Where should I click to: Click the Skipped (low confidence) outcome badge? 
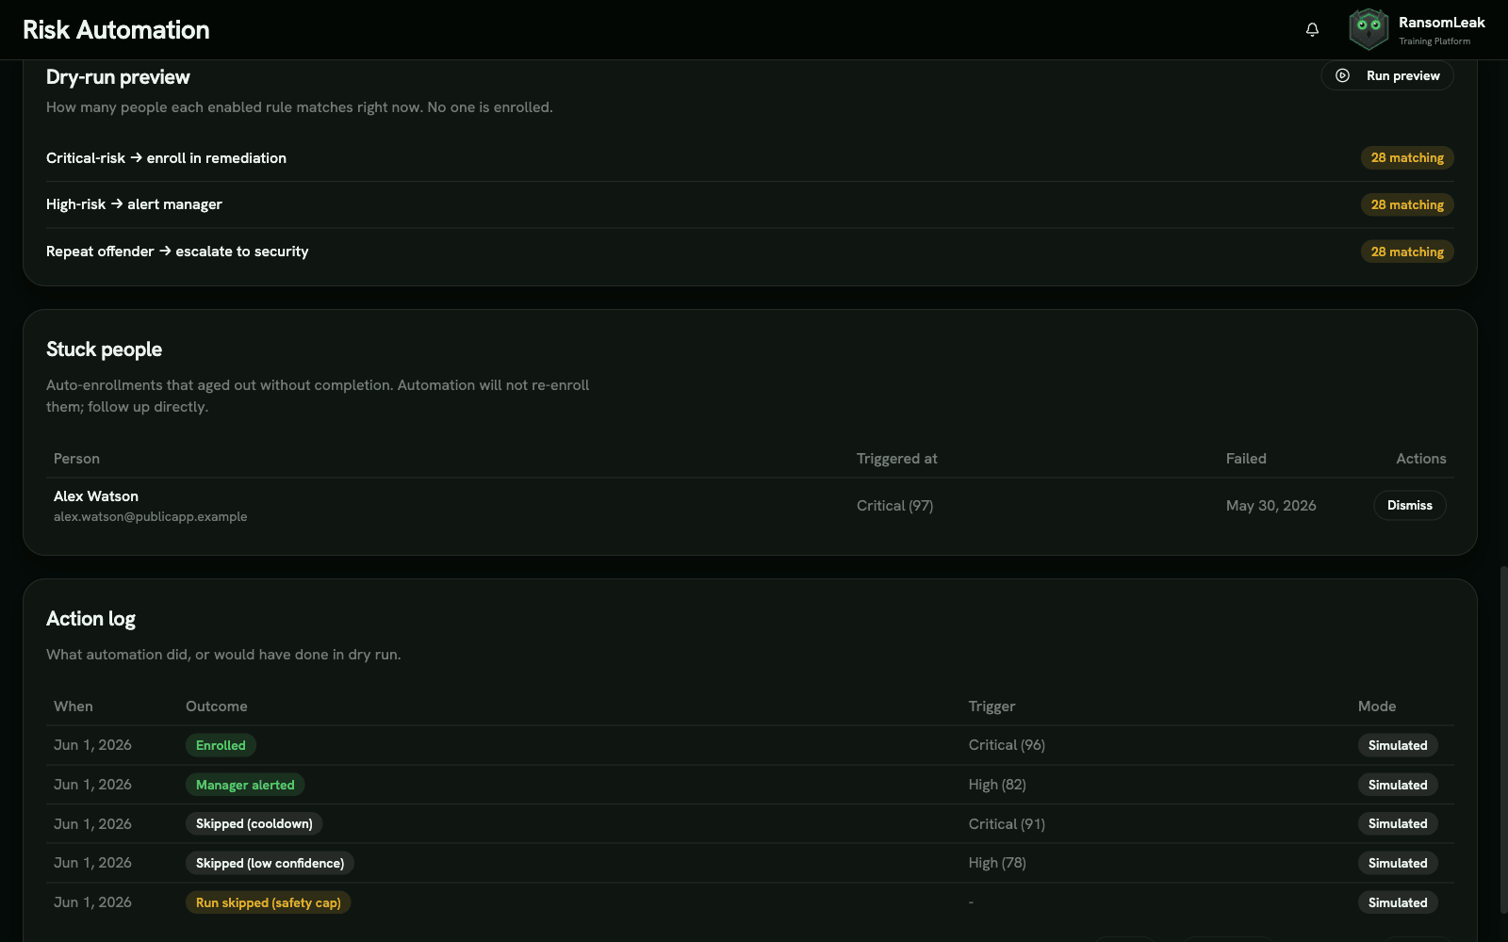(x=270, y=863)
